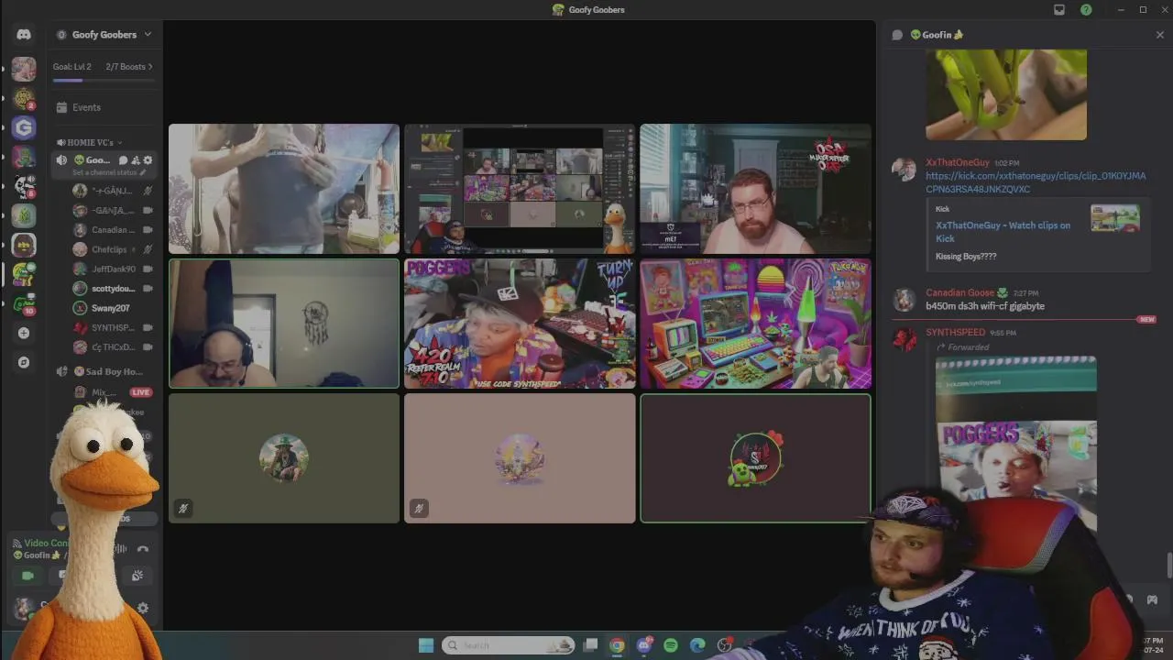Focus retro computer desk video tile
Image resolution: width=1173 pixels, height=660 pixels.
[755, 324]
